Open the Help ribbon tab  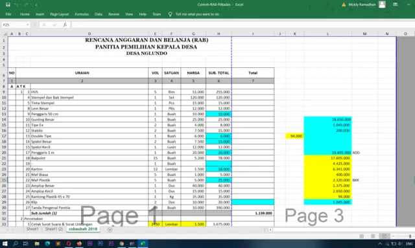(x=143, y=14)
